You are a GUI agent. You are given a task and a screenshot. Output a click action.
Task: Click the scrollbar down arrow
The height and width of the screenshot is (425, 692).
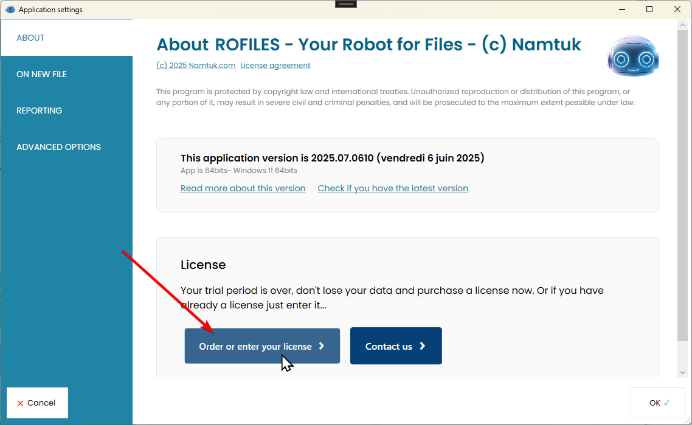click(x=682, y=373)
